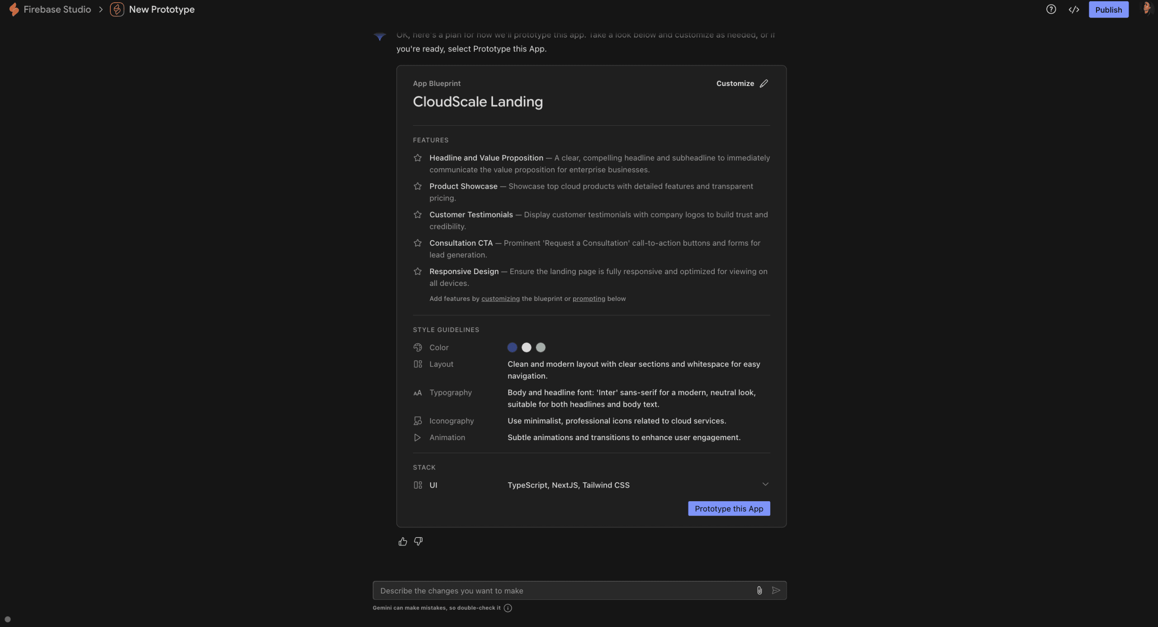Send the prompt using the arrow icon
1158x627 pixels.
pos(777,590)
